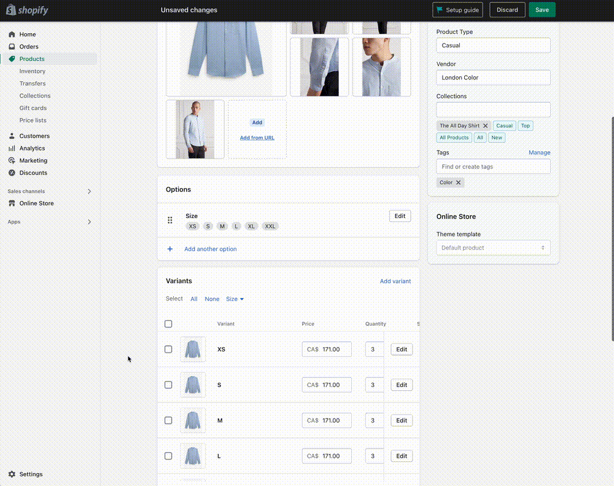
Task: Open XS variant shirt thumbnail
Action: tap(193, 349)
